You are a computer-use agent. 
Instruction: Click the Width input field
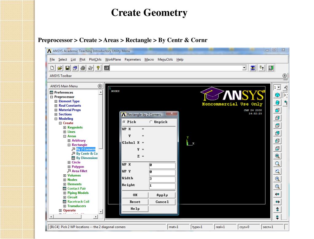pos(162,179)
